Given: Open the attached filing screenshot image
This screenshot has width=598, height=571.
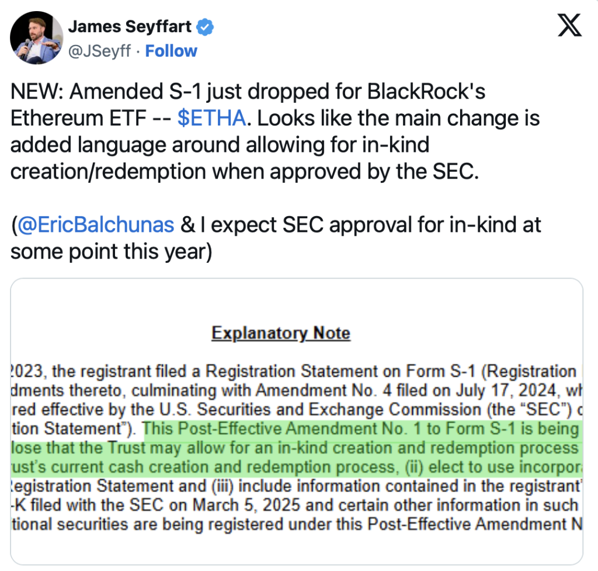Looking at the screenshot, I should tap(297, 421).
